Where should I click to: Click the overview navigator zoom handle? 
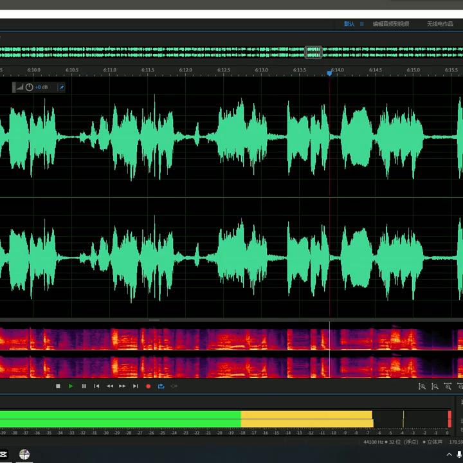coord(313,51)
